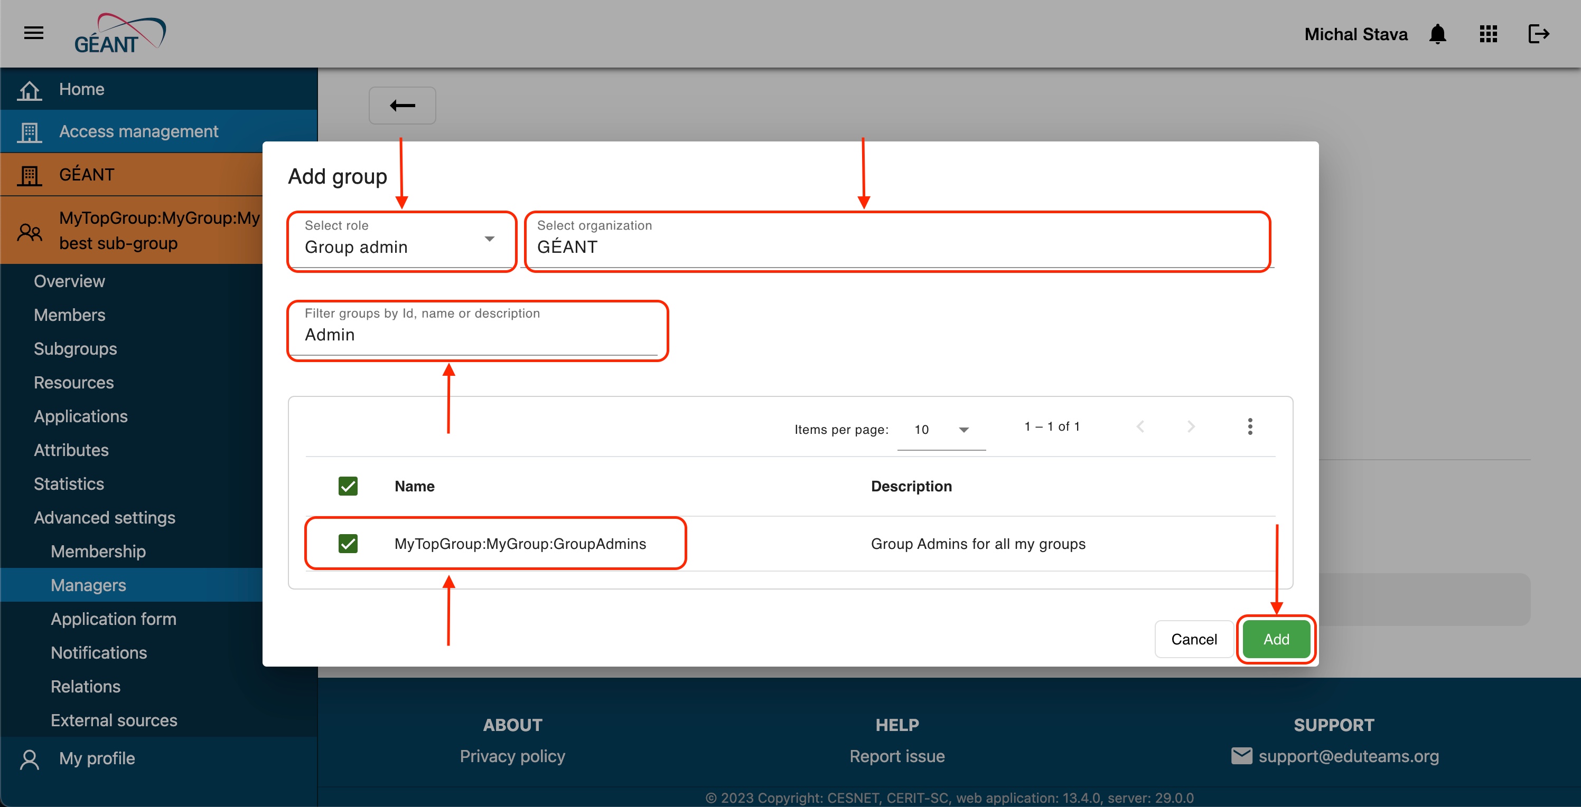This screenshot has width=1581, height=807.
Task: Toggle the select-all checkbox in header
Action: 348,486
